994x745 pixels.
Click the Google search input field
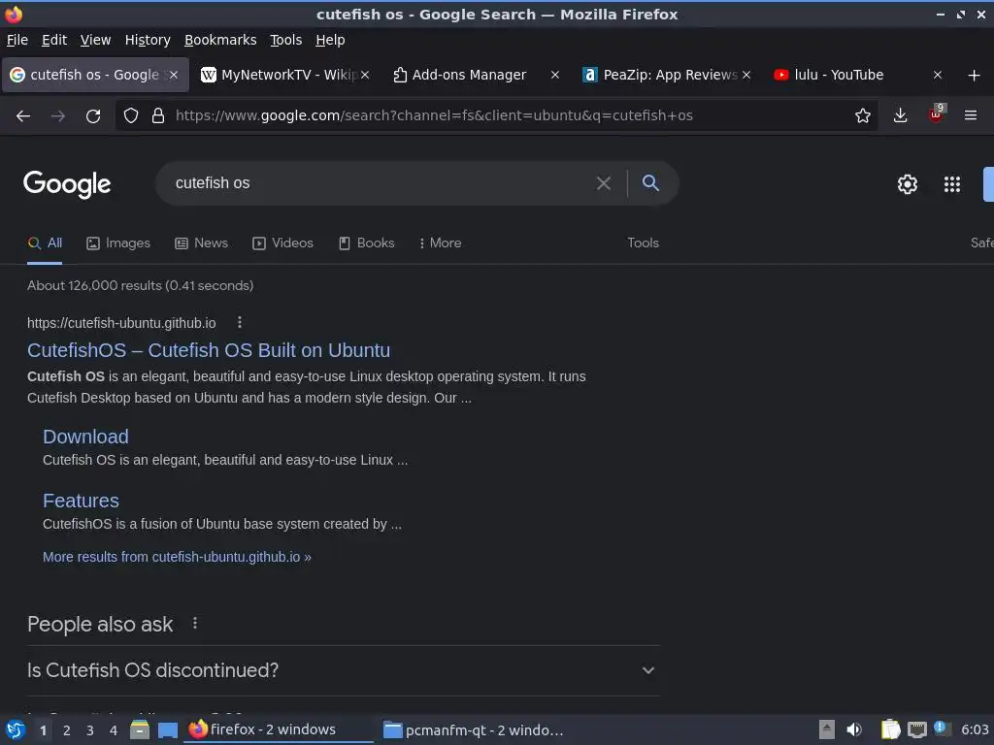click(381, 183)
